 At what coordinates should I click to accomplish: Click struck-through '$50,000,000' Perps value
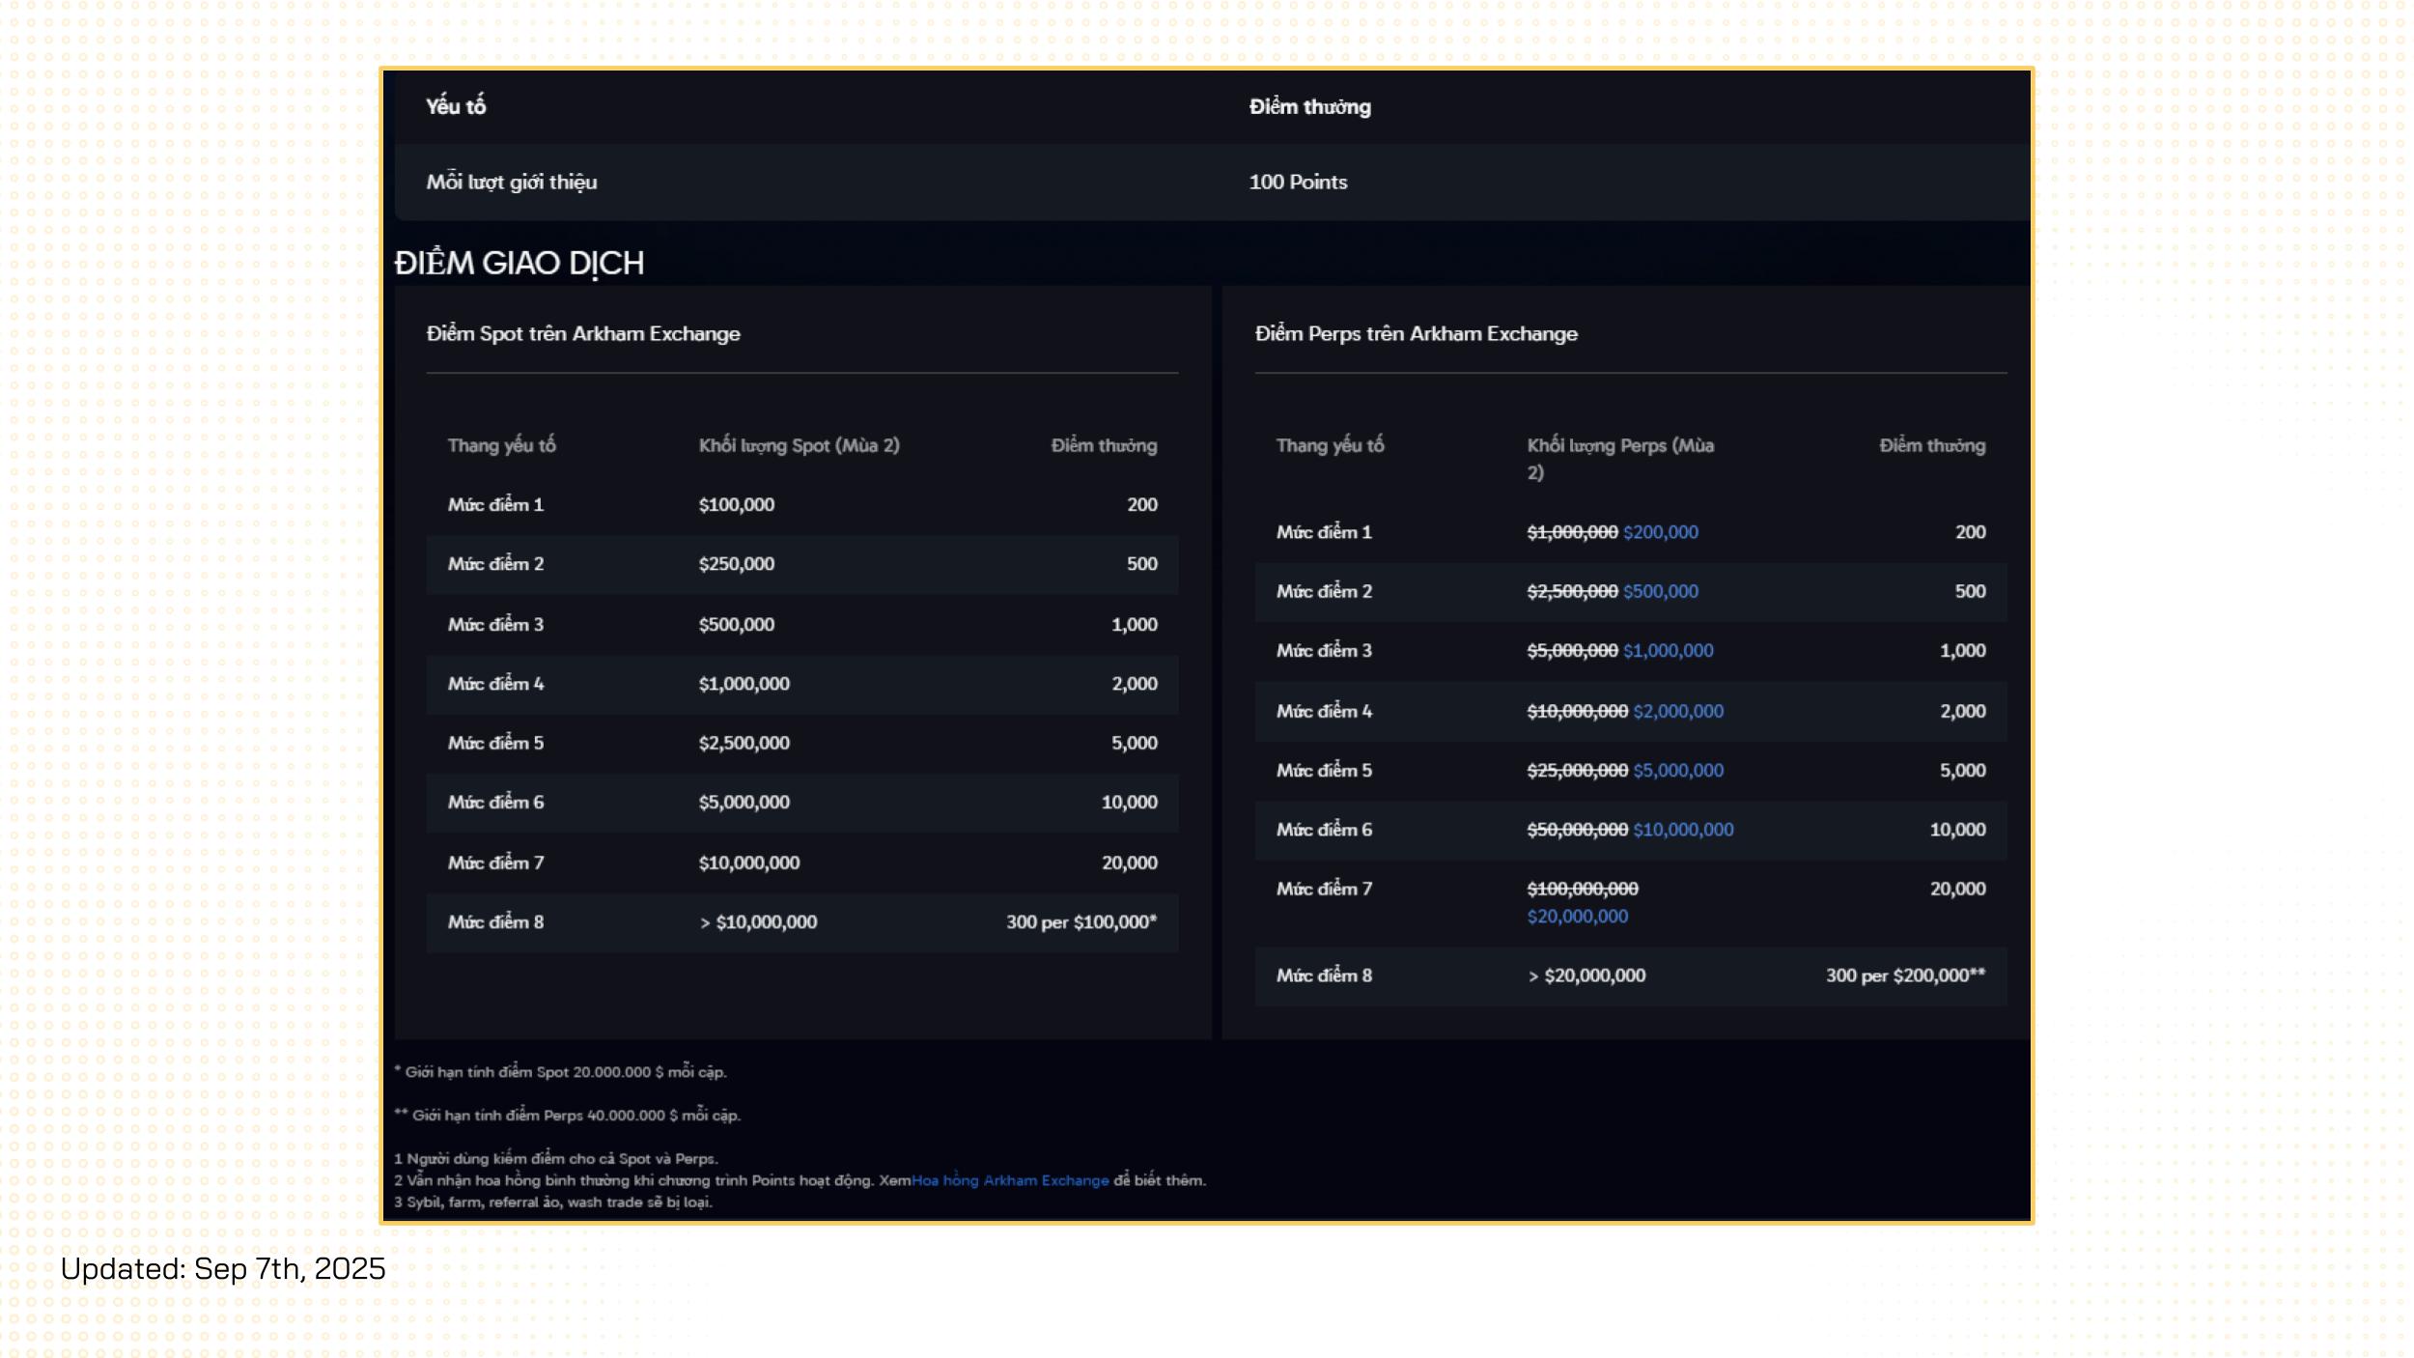pyautogui.click(x=1577, y=830)
